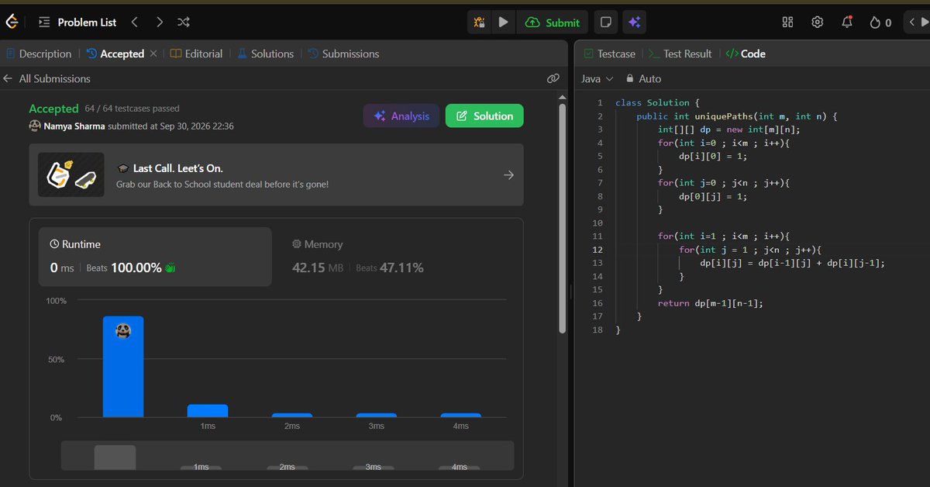Go to the next problem arrow
Viewport: 930px width, 487px height.
[x=160, y=22]
